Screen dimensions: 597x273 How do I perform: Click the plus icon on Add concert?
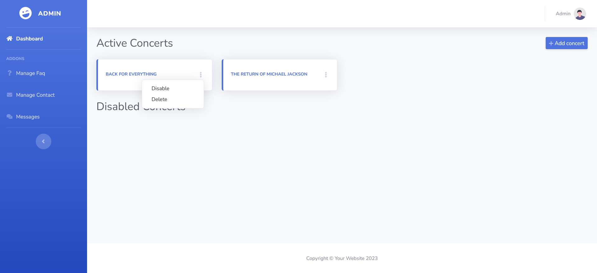coord(551,44)
